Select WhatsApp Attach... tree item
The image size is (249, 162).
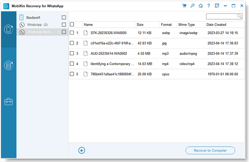[43, 32]
